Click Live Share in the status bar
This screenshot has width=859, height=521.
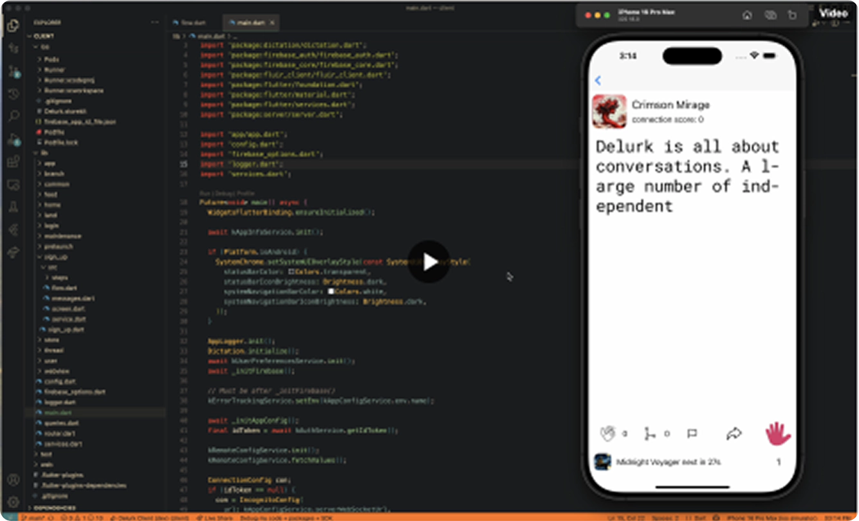click(x=214, y=516)
